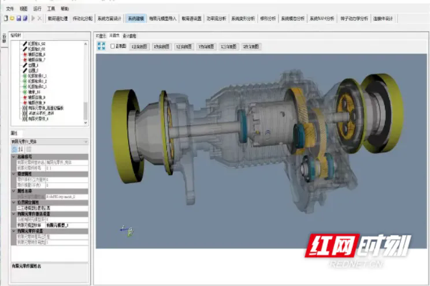The height and width of the screenshot is (286, 430).
Task: Select the last finite element part in tree
Action: (37, 119)
